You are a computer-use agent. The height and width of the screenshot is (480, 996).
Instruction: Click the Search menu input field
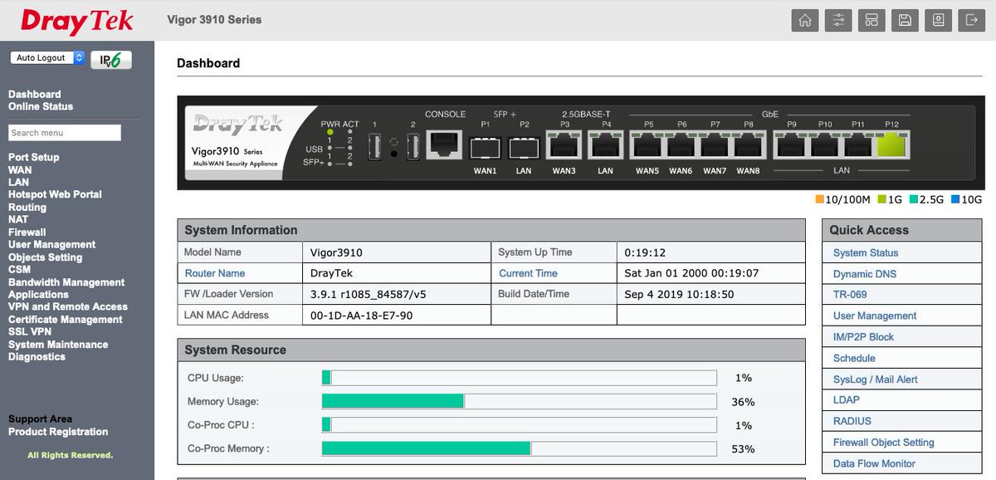65,133
